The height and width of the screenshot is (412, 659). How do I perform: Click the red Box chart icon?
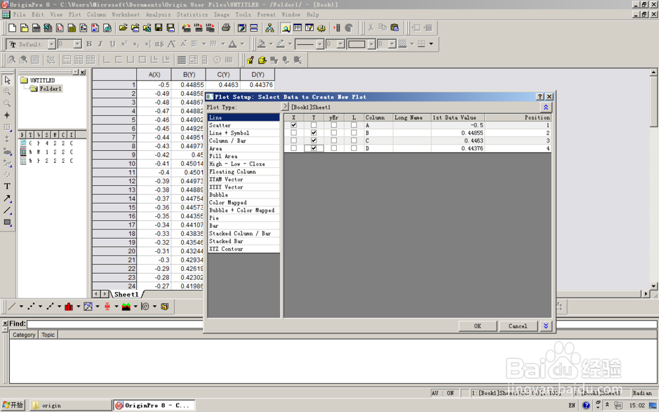pyautogui.click(x=107, y=307)
